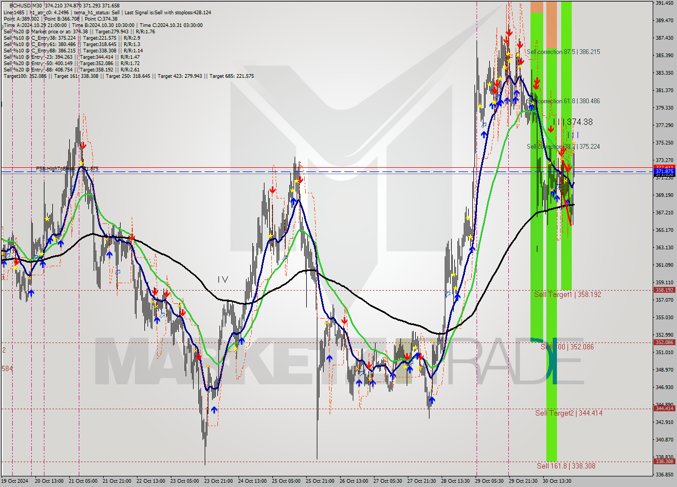
Task: Select the 'Sell correction 87.5 | 386.215' label
Action: coord(563,52)
